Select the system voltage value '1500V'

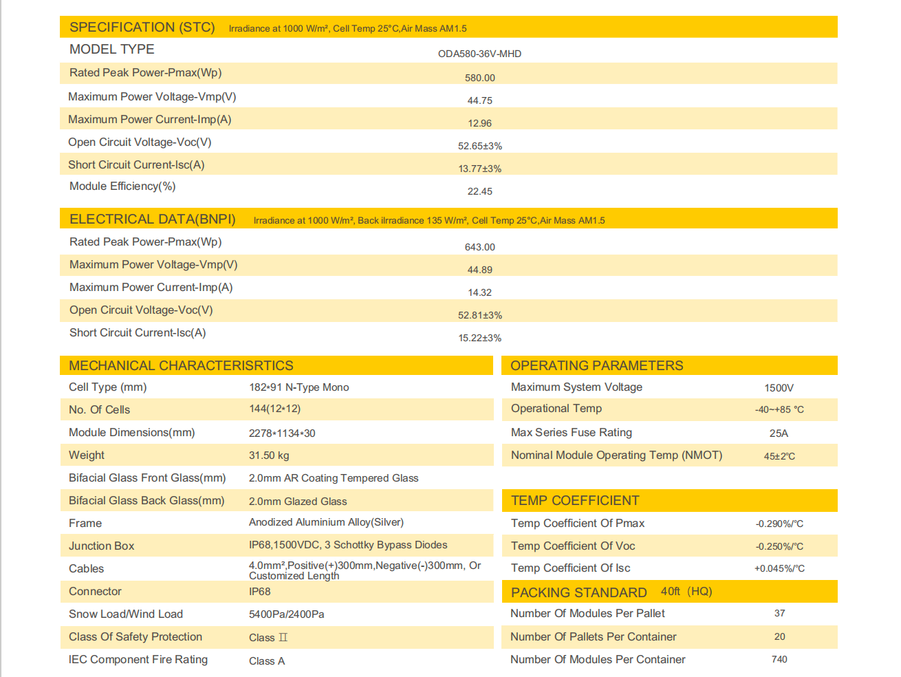pyautogui.click(x=779, y=388)
